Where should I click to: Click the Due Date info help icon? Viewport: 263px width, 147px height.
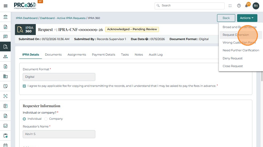(x=147, y=39)
